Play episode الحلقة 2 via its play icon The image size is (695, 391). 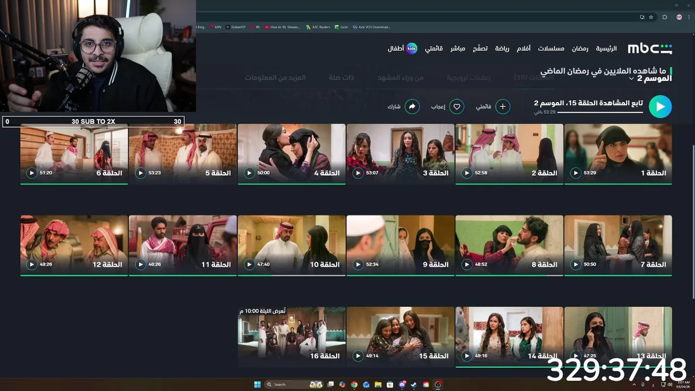467,173
